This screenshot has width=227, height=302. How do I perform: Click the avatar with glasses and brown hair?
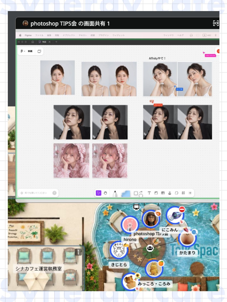click(150, 219)
